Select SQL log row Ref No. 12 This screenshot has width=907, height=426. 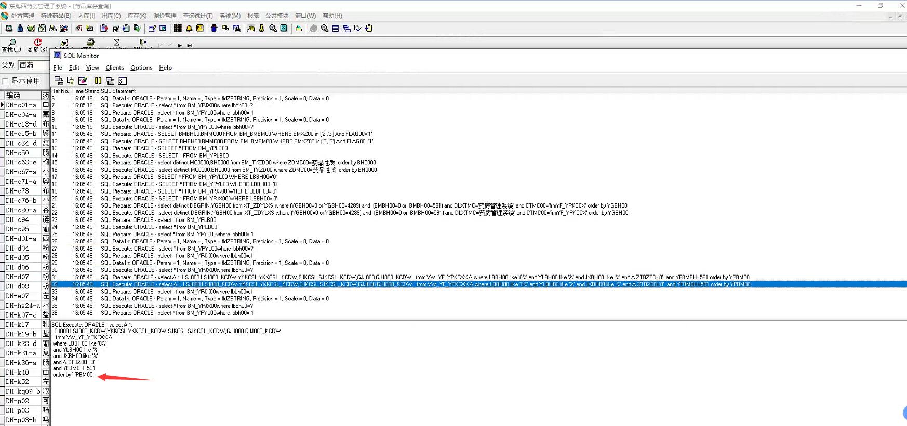click(478, 141)
